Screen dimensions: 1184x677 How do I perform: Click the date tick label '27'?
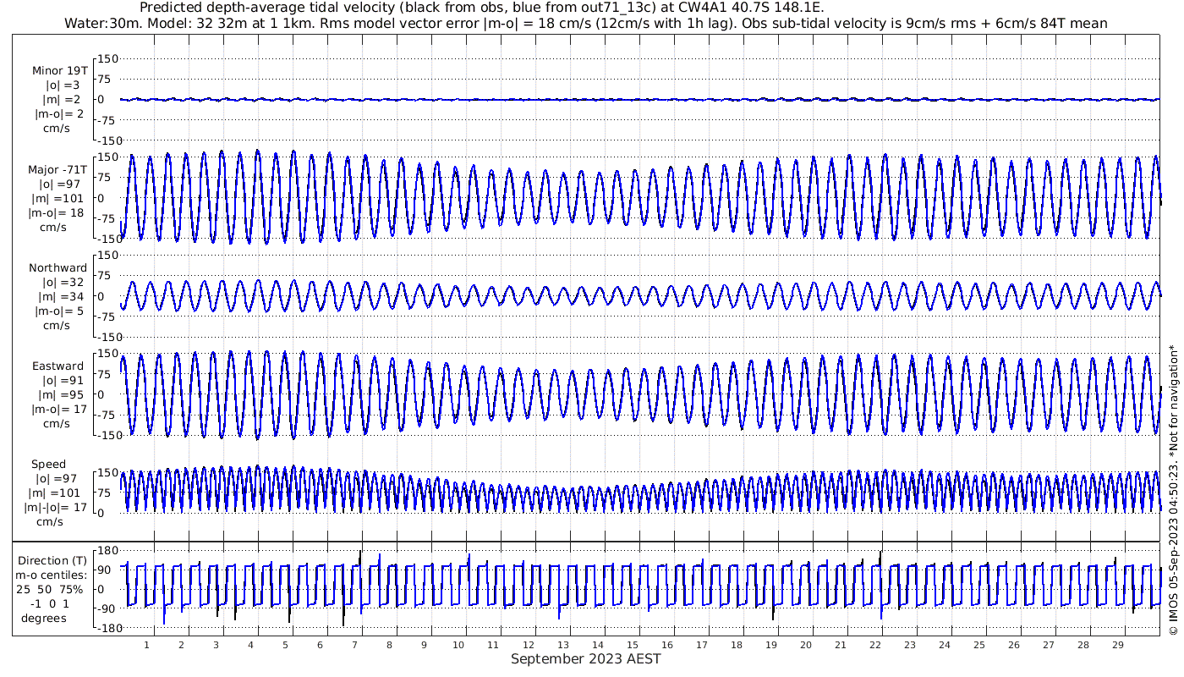point(1048,645)
